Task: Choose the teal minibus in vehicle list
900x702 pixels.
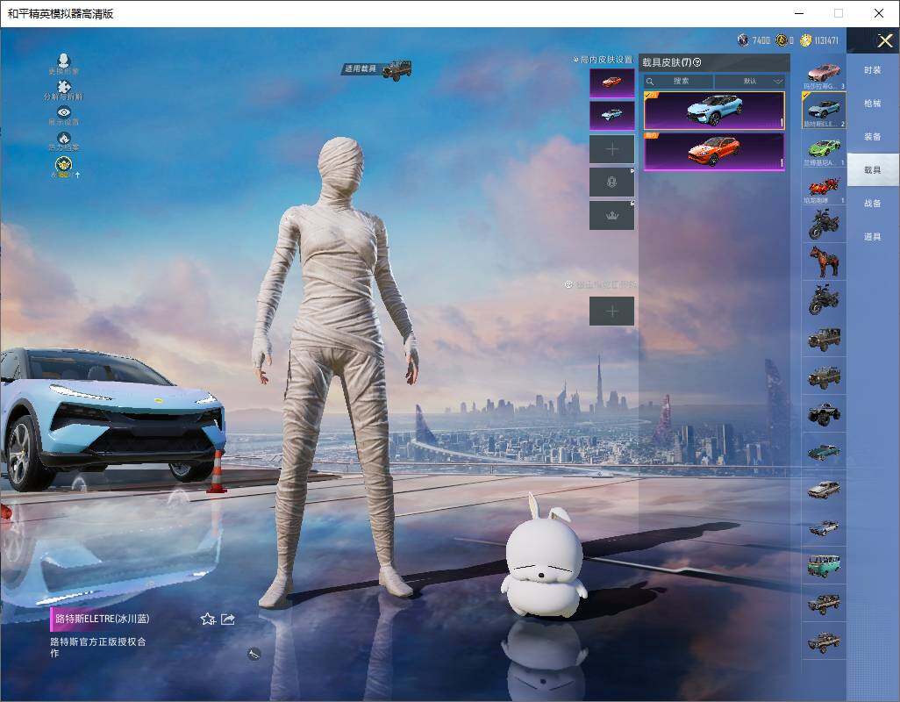Action: click(x=824, y=565)
